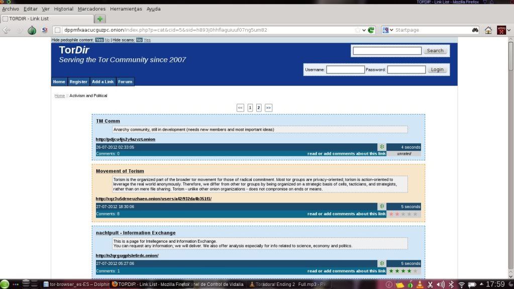Open the Ayuda menu
514x289 pixels.
pos(153,9)
